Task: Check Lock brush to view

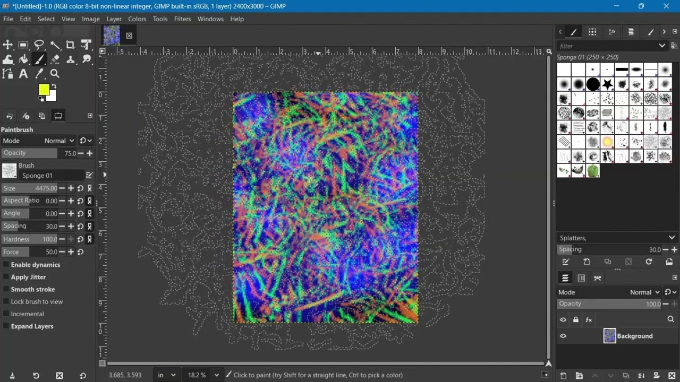Action: click(x=6, y=301)
